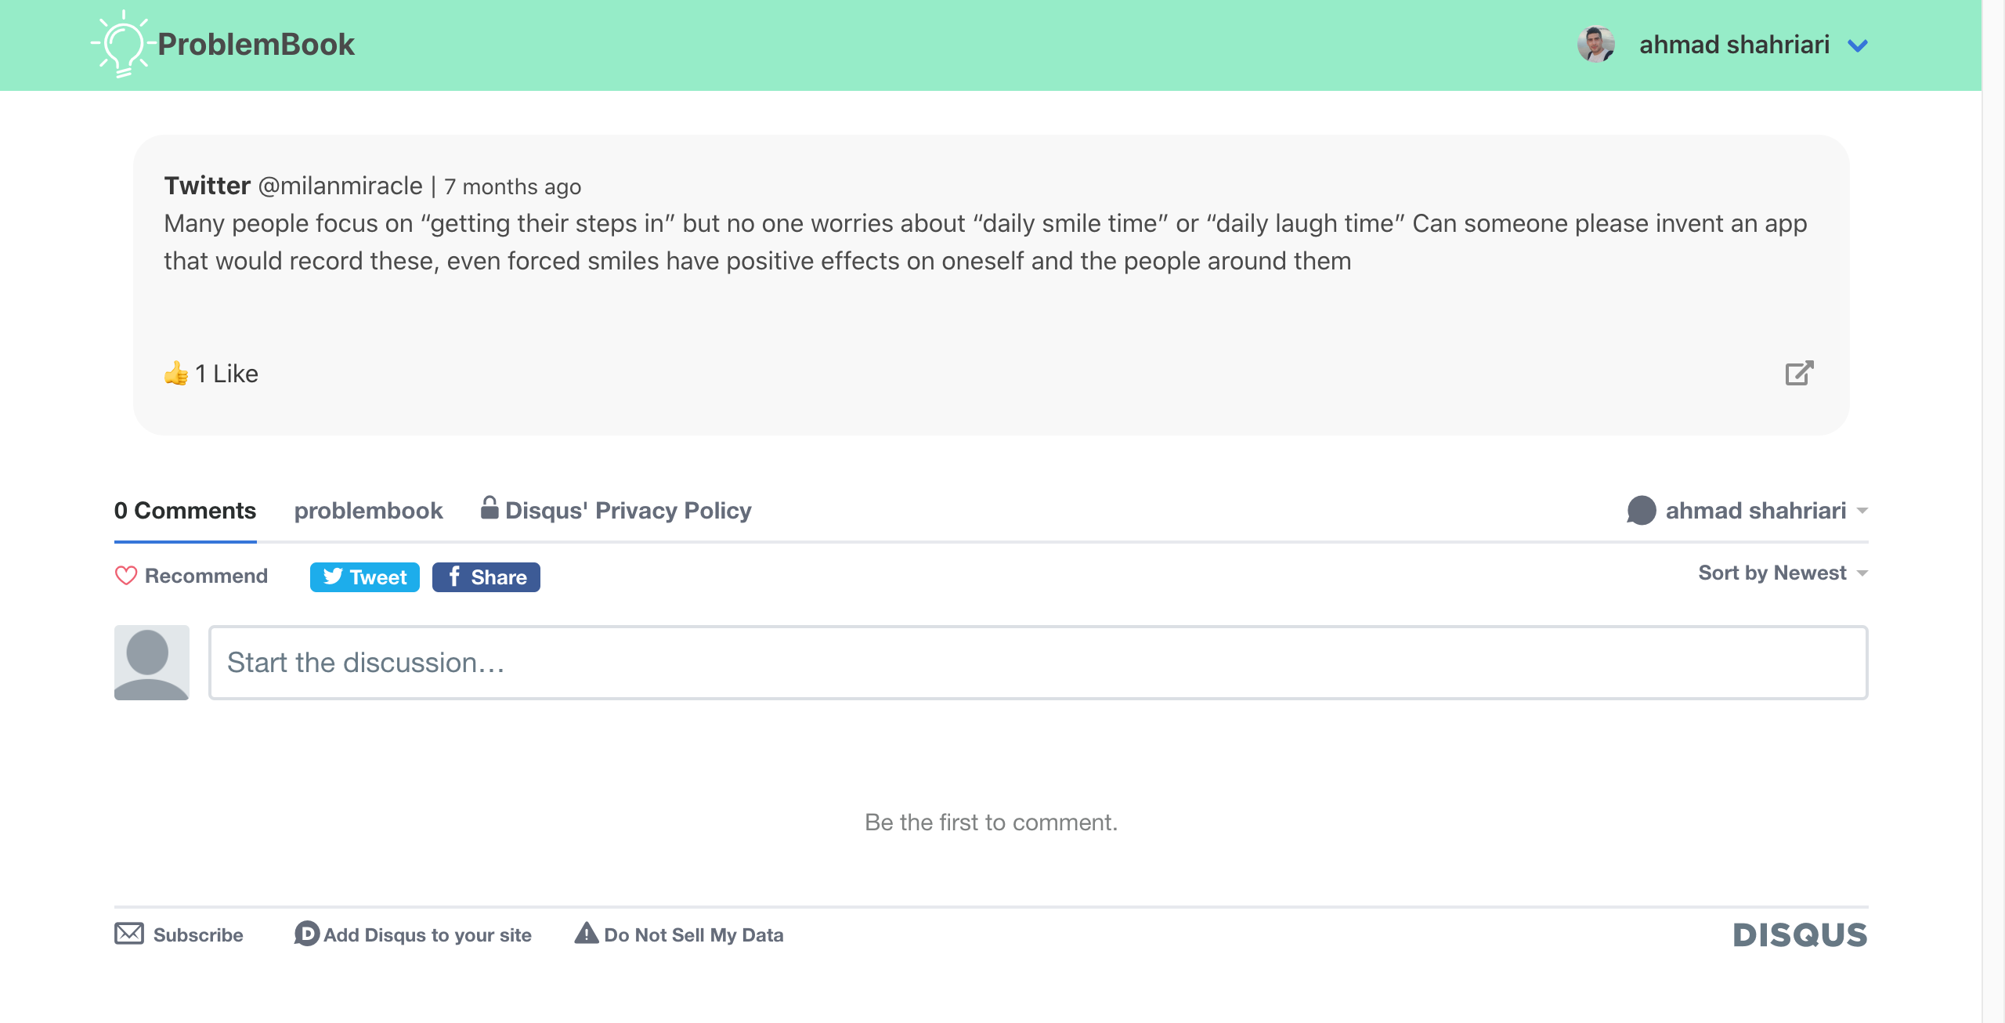Screen dimensions: 2005x1023
Task: Click the Disqus D logo icon
Action: coord(306,934)
